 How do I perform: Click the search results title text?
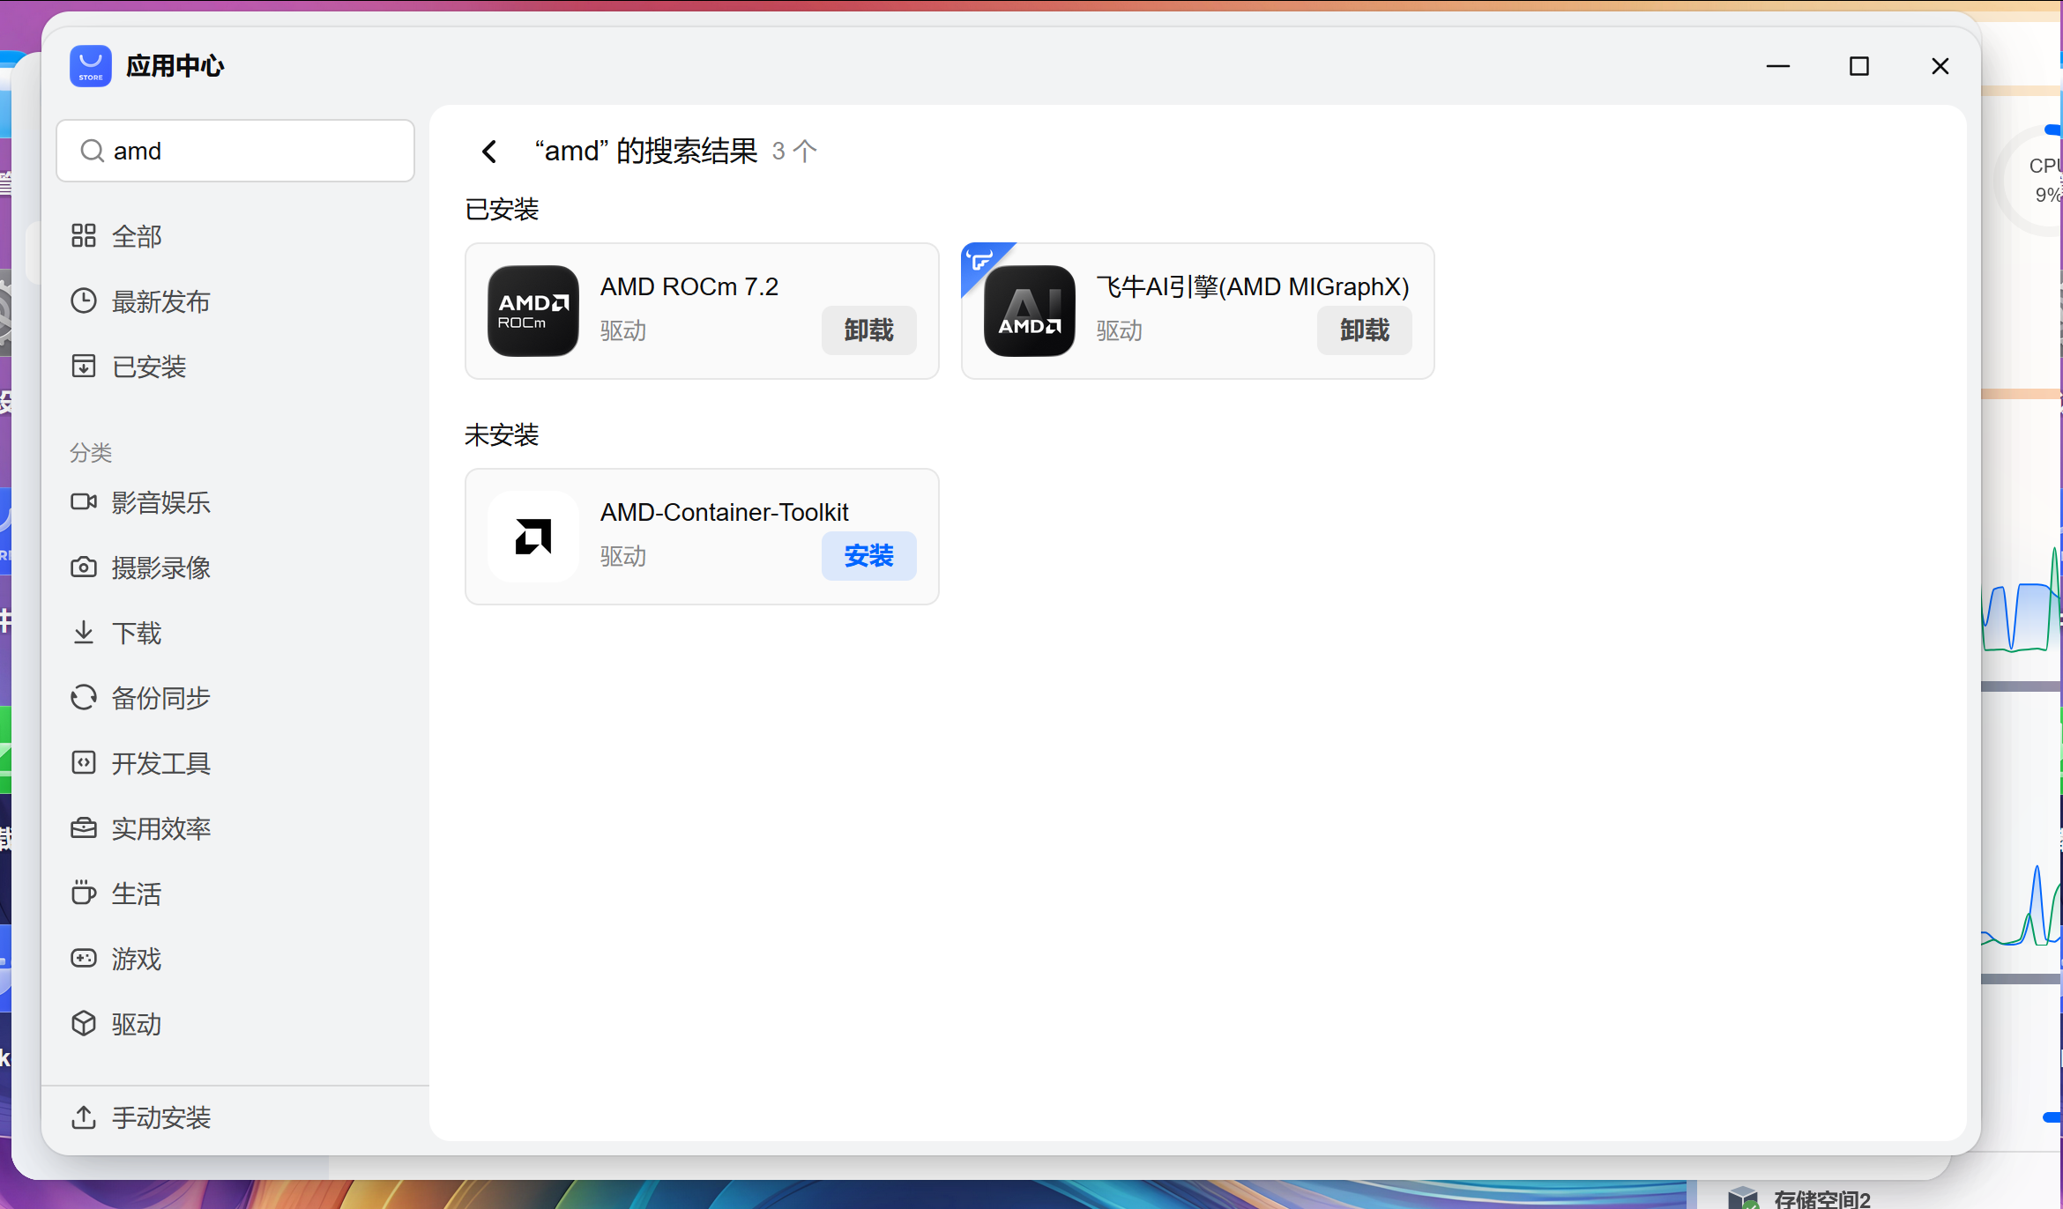pos(646,152)
